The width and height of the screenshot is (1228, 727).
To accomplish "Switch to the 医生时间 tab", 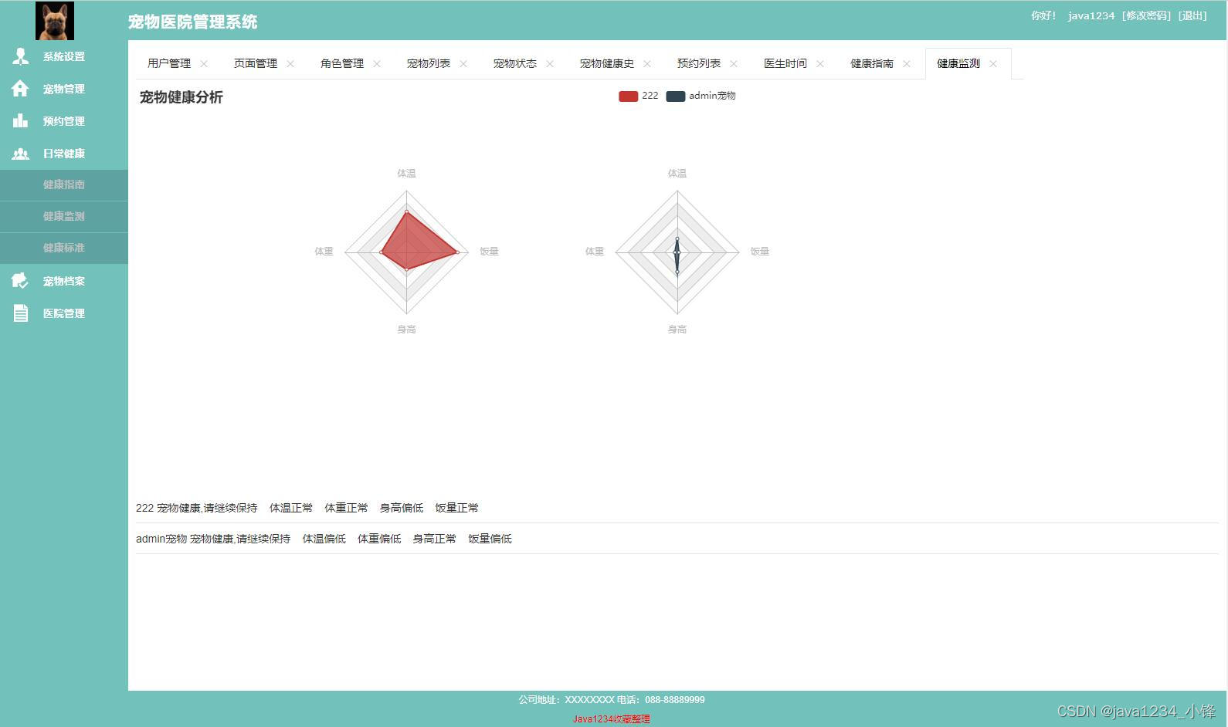I will click(785, 63).
